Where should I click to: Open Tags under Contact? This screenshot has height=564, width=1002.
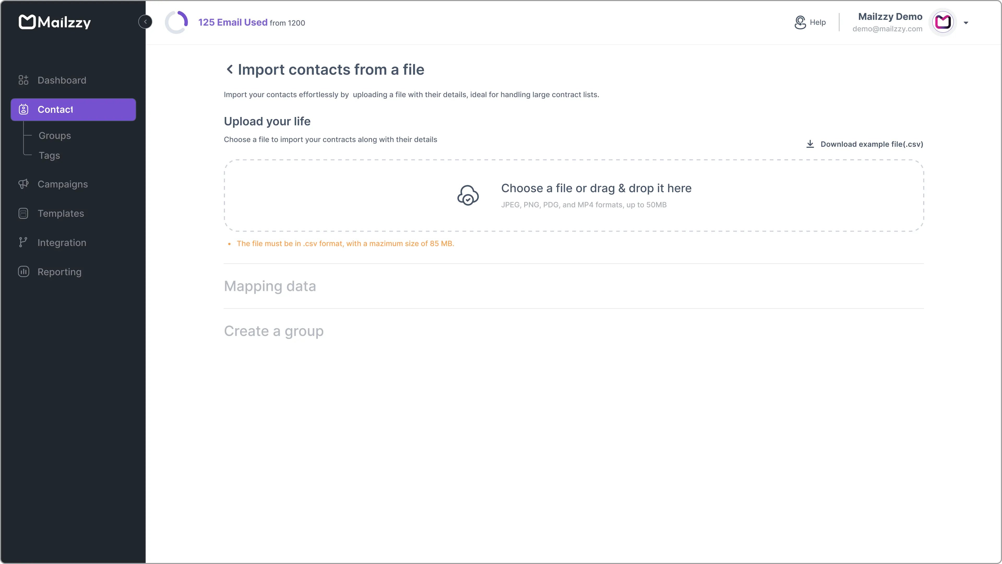click(49, 155)
